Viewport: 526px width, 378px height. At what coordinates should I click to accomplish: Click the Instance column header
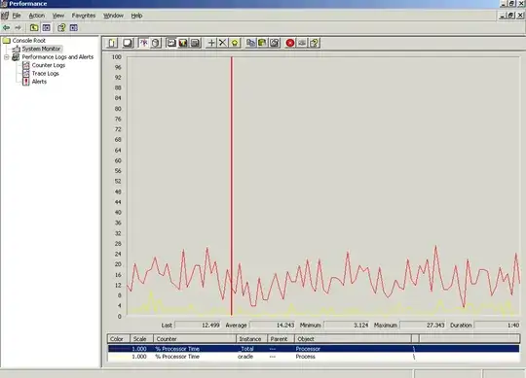[x=251, y=339]
